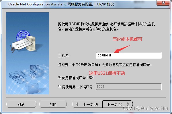The width and height of the screenshot is (172, 114).
Task: Close the Oracle Net Configuration Assistant window
Action: (x=163, y=3)
